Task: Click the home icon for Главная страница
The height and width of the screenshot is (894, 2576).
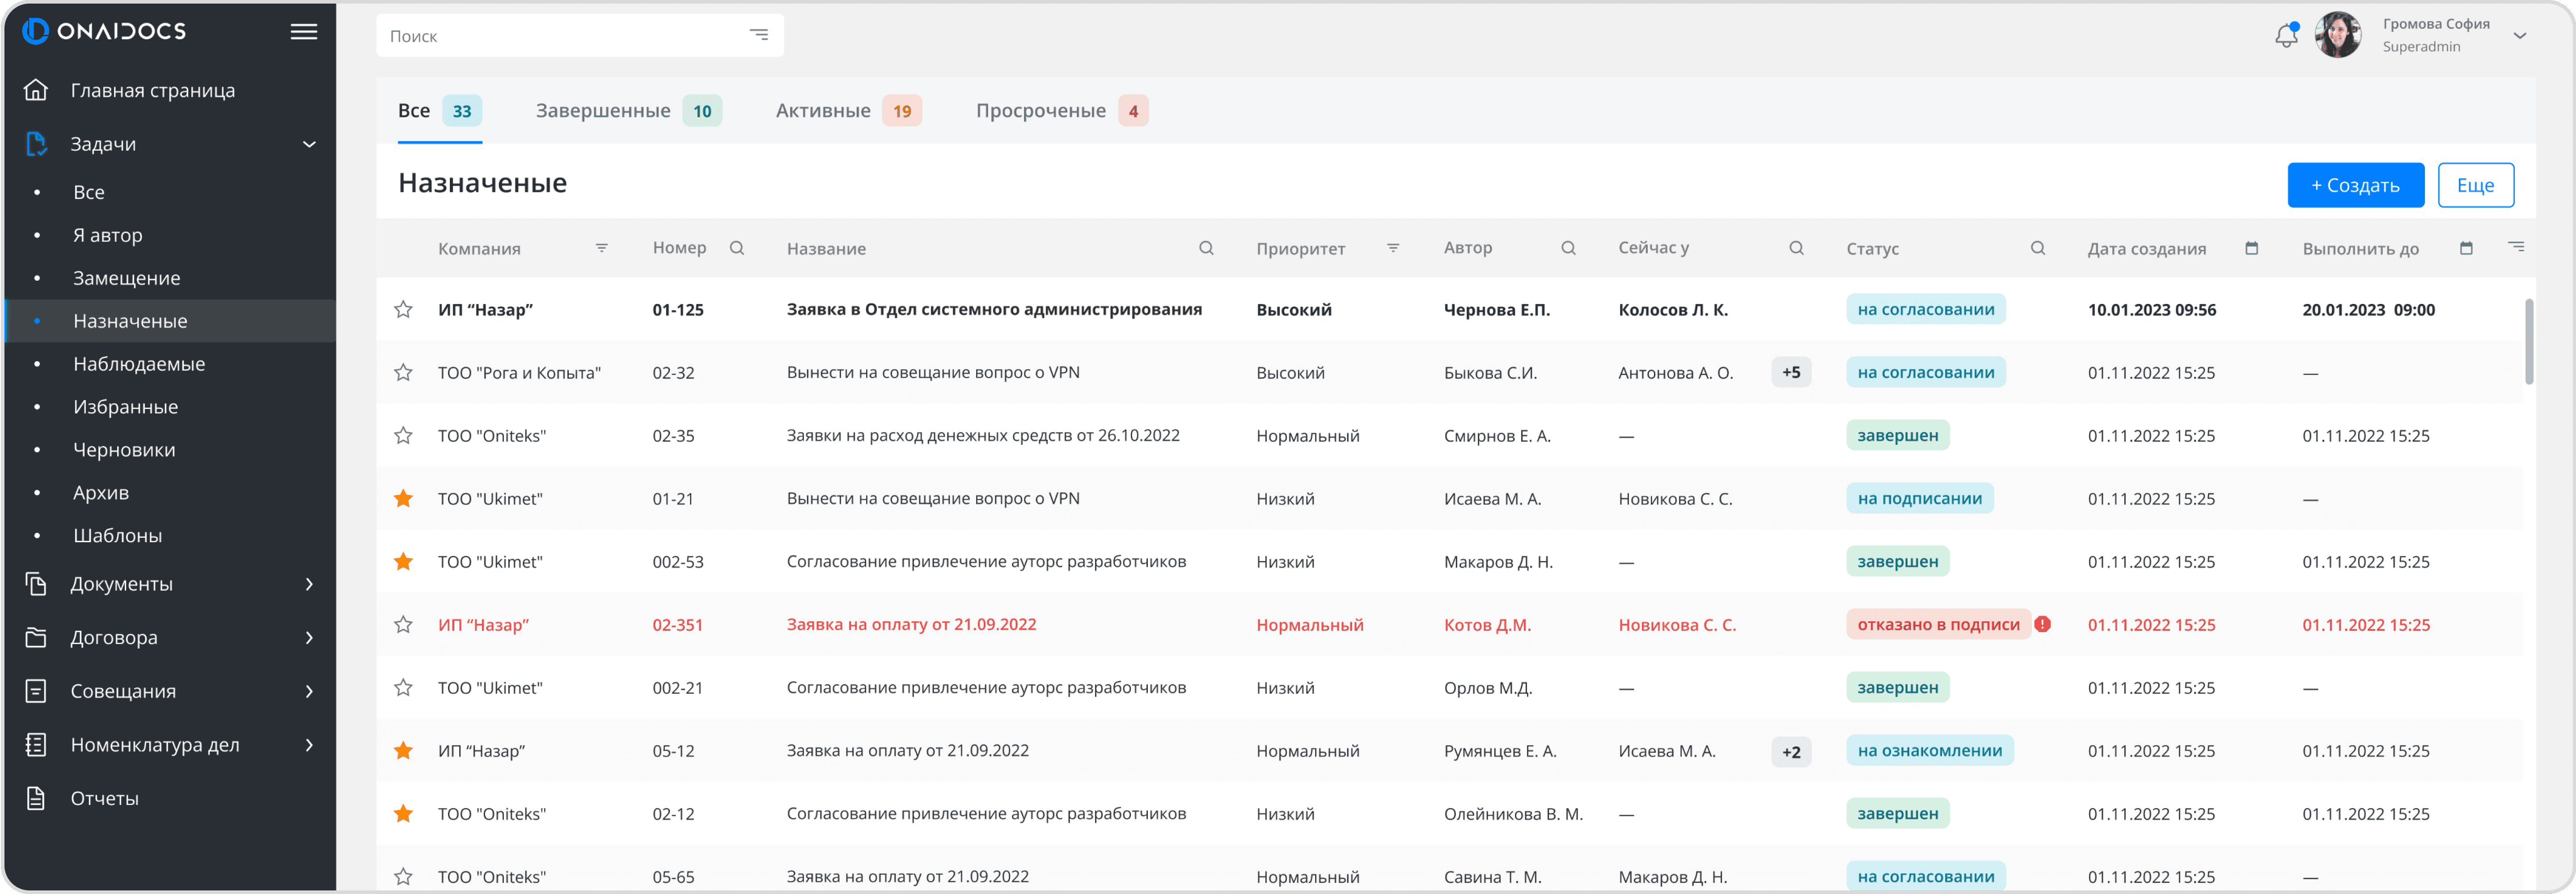Action: [x=36, y=90]
